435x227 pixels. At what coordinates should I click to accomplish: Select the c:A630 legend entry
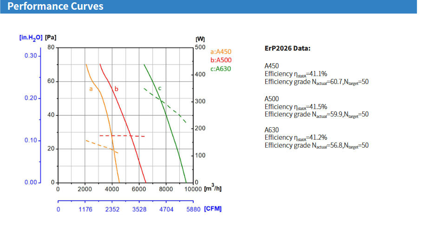221,69
